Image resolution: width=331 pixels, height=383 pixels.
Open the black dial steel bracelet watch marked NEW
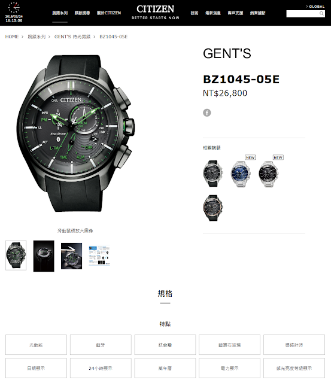click(x=269, y=174)
